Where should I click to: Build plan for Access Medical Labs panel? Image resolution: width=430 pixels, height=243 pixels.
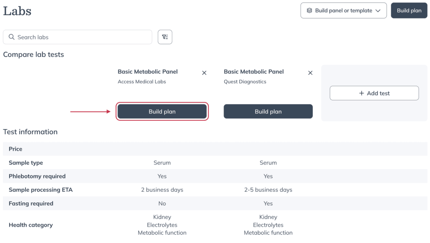pyautogui.click(x=162, y=112)
